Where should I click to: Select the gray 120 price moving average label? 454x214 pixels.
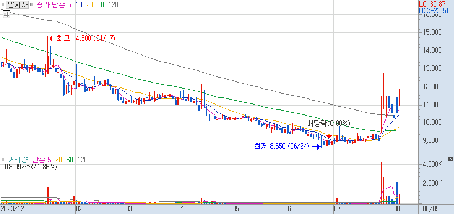click(x=113, y=4)
